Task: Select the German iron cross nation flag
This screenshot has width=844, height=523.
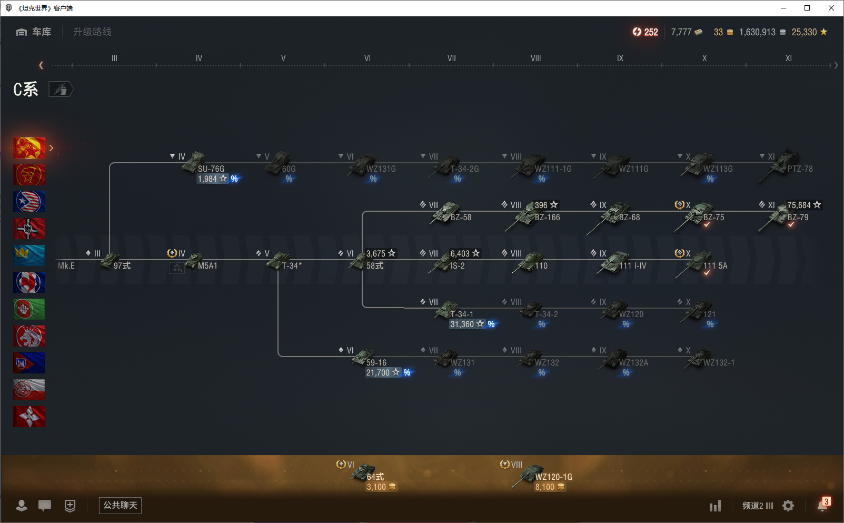Action: pos(29,229)
